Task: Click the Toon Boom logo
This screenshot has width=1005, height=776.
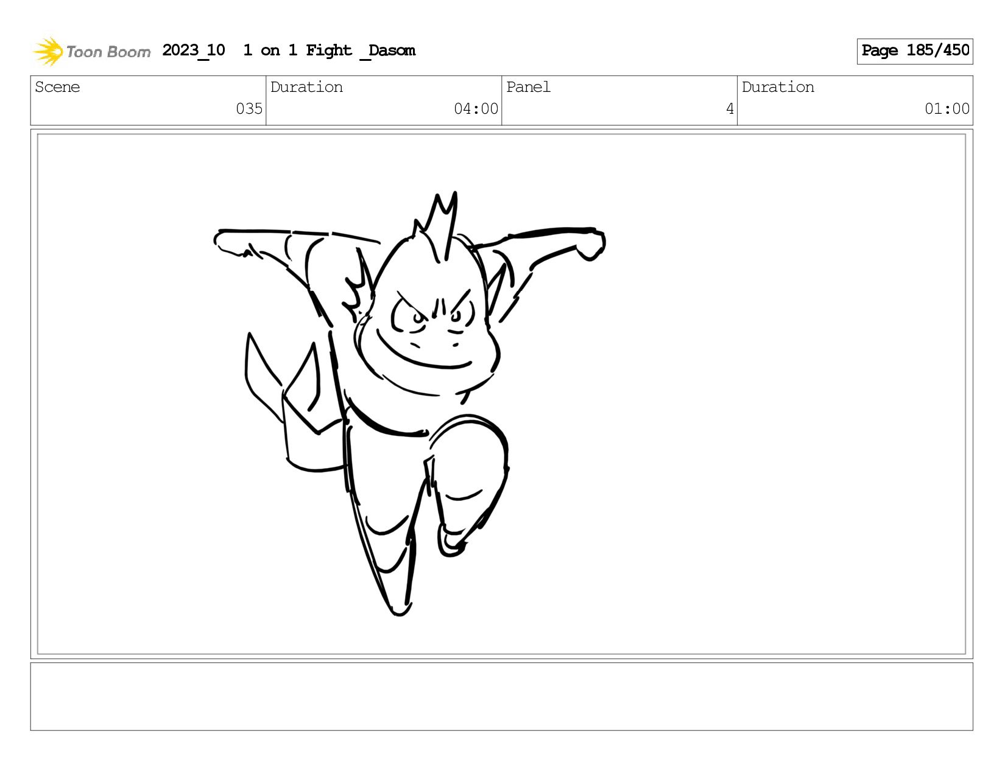Action: tap(91, 51)
